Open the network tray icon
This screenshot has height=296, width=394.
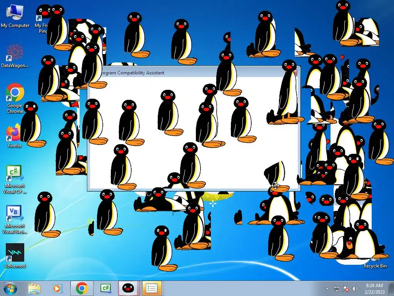coord(336,289)
